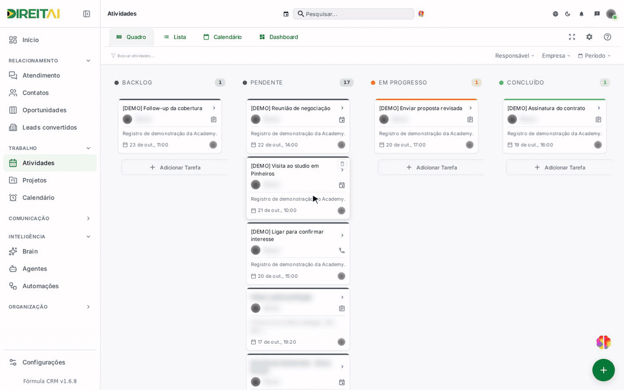This screenshot has height=390, width=624.
Task: Focus the Buscar atividades filter field
Action: (x=136, y=56)
